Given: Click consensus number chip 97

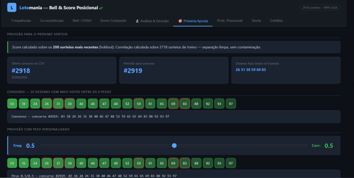Looking at the screenshot, I should point(231,103).
